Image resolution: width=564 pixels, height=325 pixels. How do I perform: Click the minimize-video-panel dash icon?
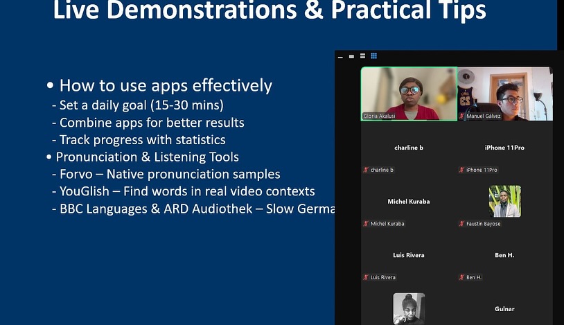(x=340, y=57)
